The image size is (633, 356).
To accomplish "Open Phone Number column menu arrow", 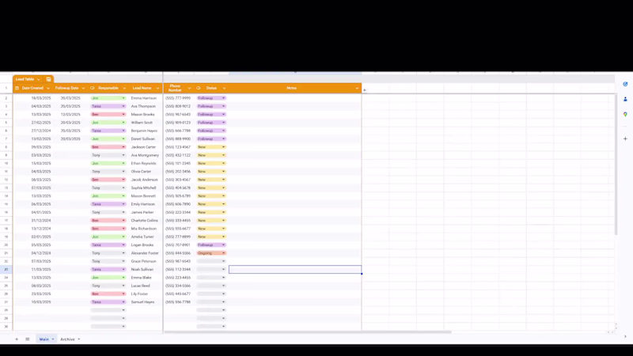I will coord(189,88).
